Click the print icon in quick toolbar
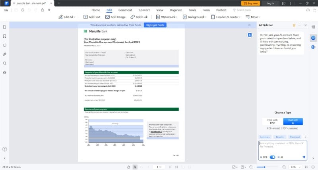Viewport: 318px width, 170px height. 23,10
